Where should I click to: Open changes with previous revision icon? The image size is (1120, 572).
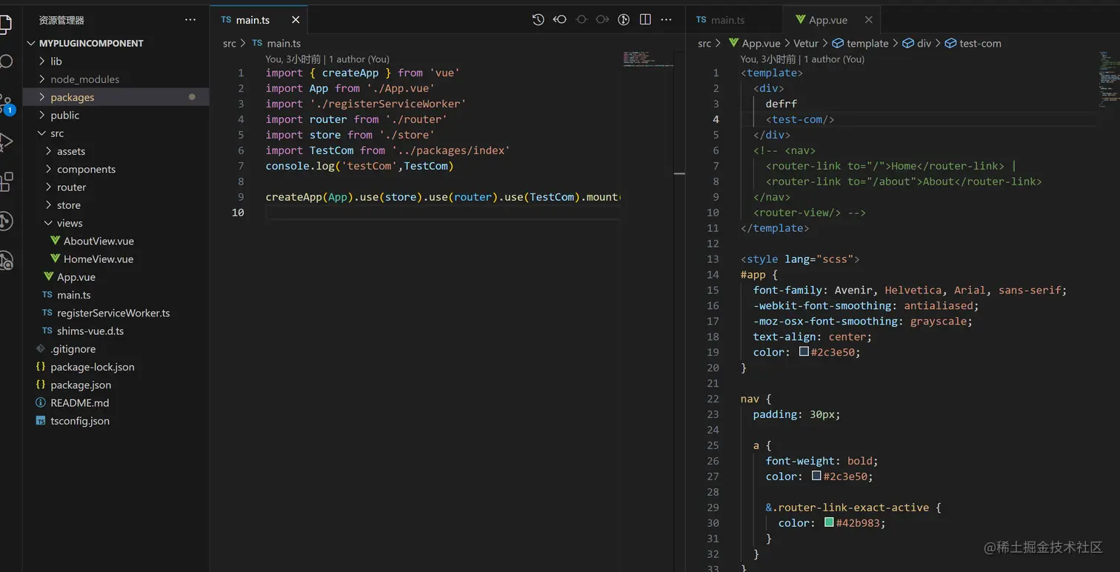[x=559, y=20]
